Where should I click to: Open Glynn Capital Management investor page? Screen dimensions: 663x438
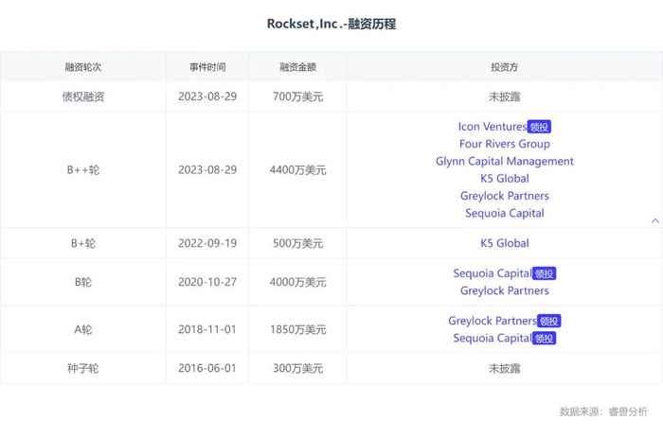(x=504, y=161)
